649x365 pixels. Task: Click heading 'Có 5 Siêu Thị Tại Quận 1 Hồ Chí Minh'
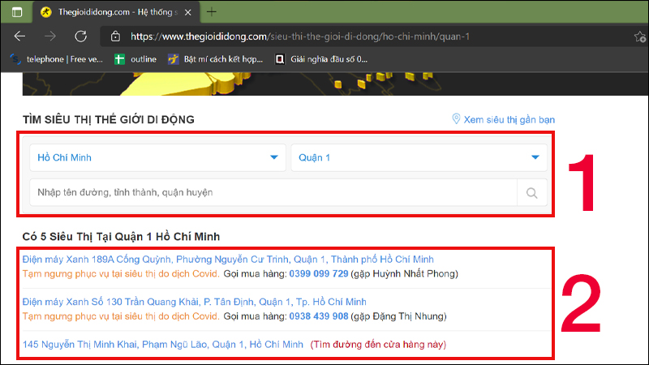pyautogui.click(x=121, y=237)
